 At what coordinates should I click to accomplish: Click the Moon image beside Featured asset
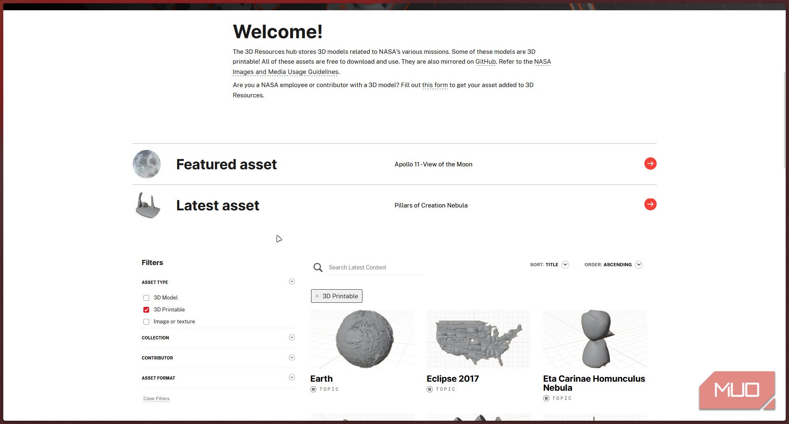click(147, 164)
